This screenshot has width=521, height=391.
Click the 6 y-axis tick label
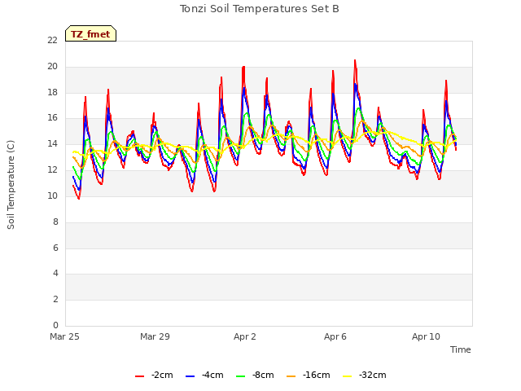[55, 248]
